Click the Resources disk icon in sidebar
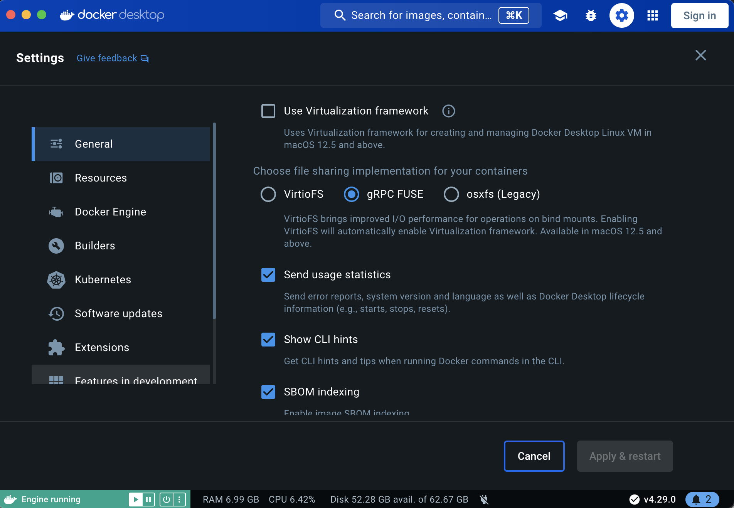734x508 pixels. coord(56,178)
